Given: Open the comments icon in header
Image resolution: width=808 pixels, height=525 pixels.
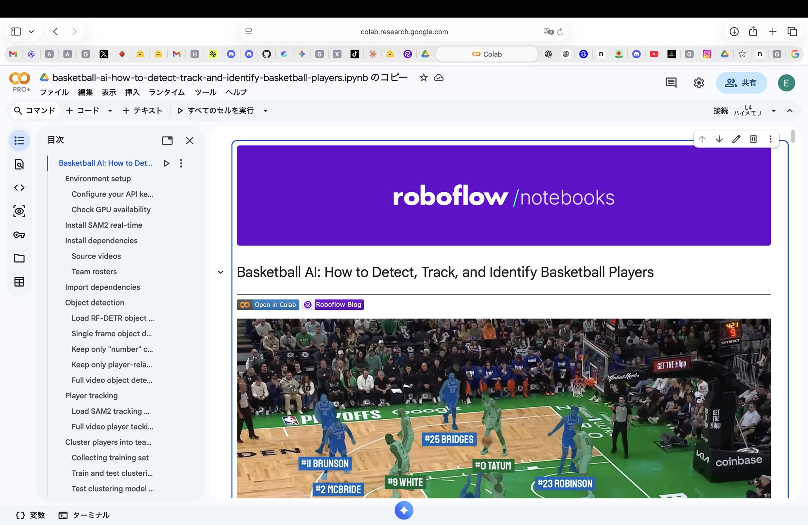Looking at the screenshot, I should 671,83.
